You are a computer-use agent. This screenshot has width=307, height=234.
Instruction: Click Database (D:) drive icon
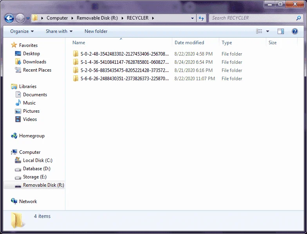(18, 169)
